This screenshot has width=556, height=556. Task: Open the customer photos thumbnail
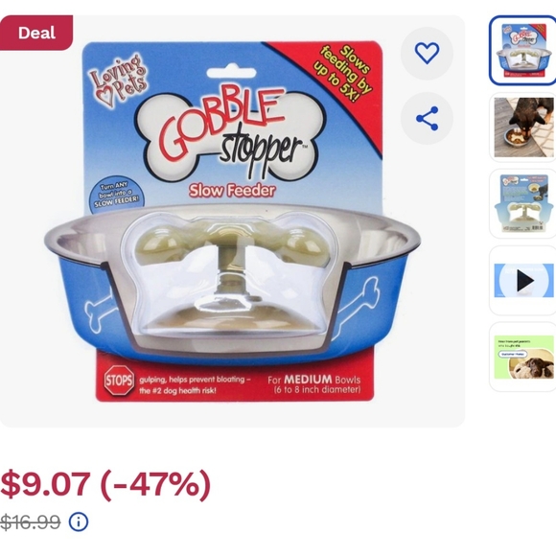(x=523, y=357)
